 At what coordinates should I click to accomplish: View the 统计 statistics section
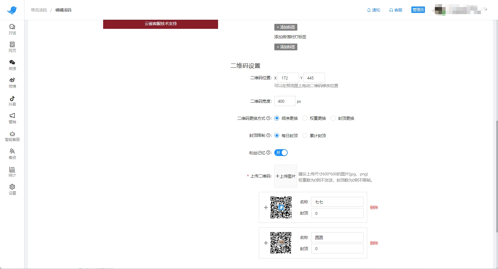[x=12, y=171]
